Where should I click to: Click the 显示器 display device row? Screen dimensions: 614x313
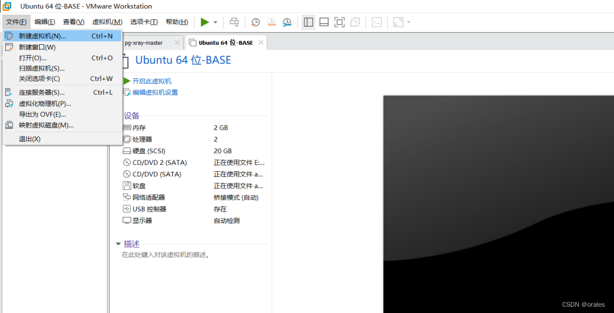[x=194, y=221]
